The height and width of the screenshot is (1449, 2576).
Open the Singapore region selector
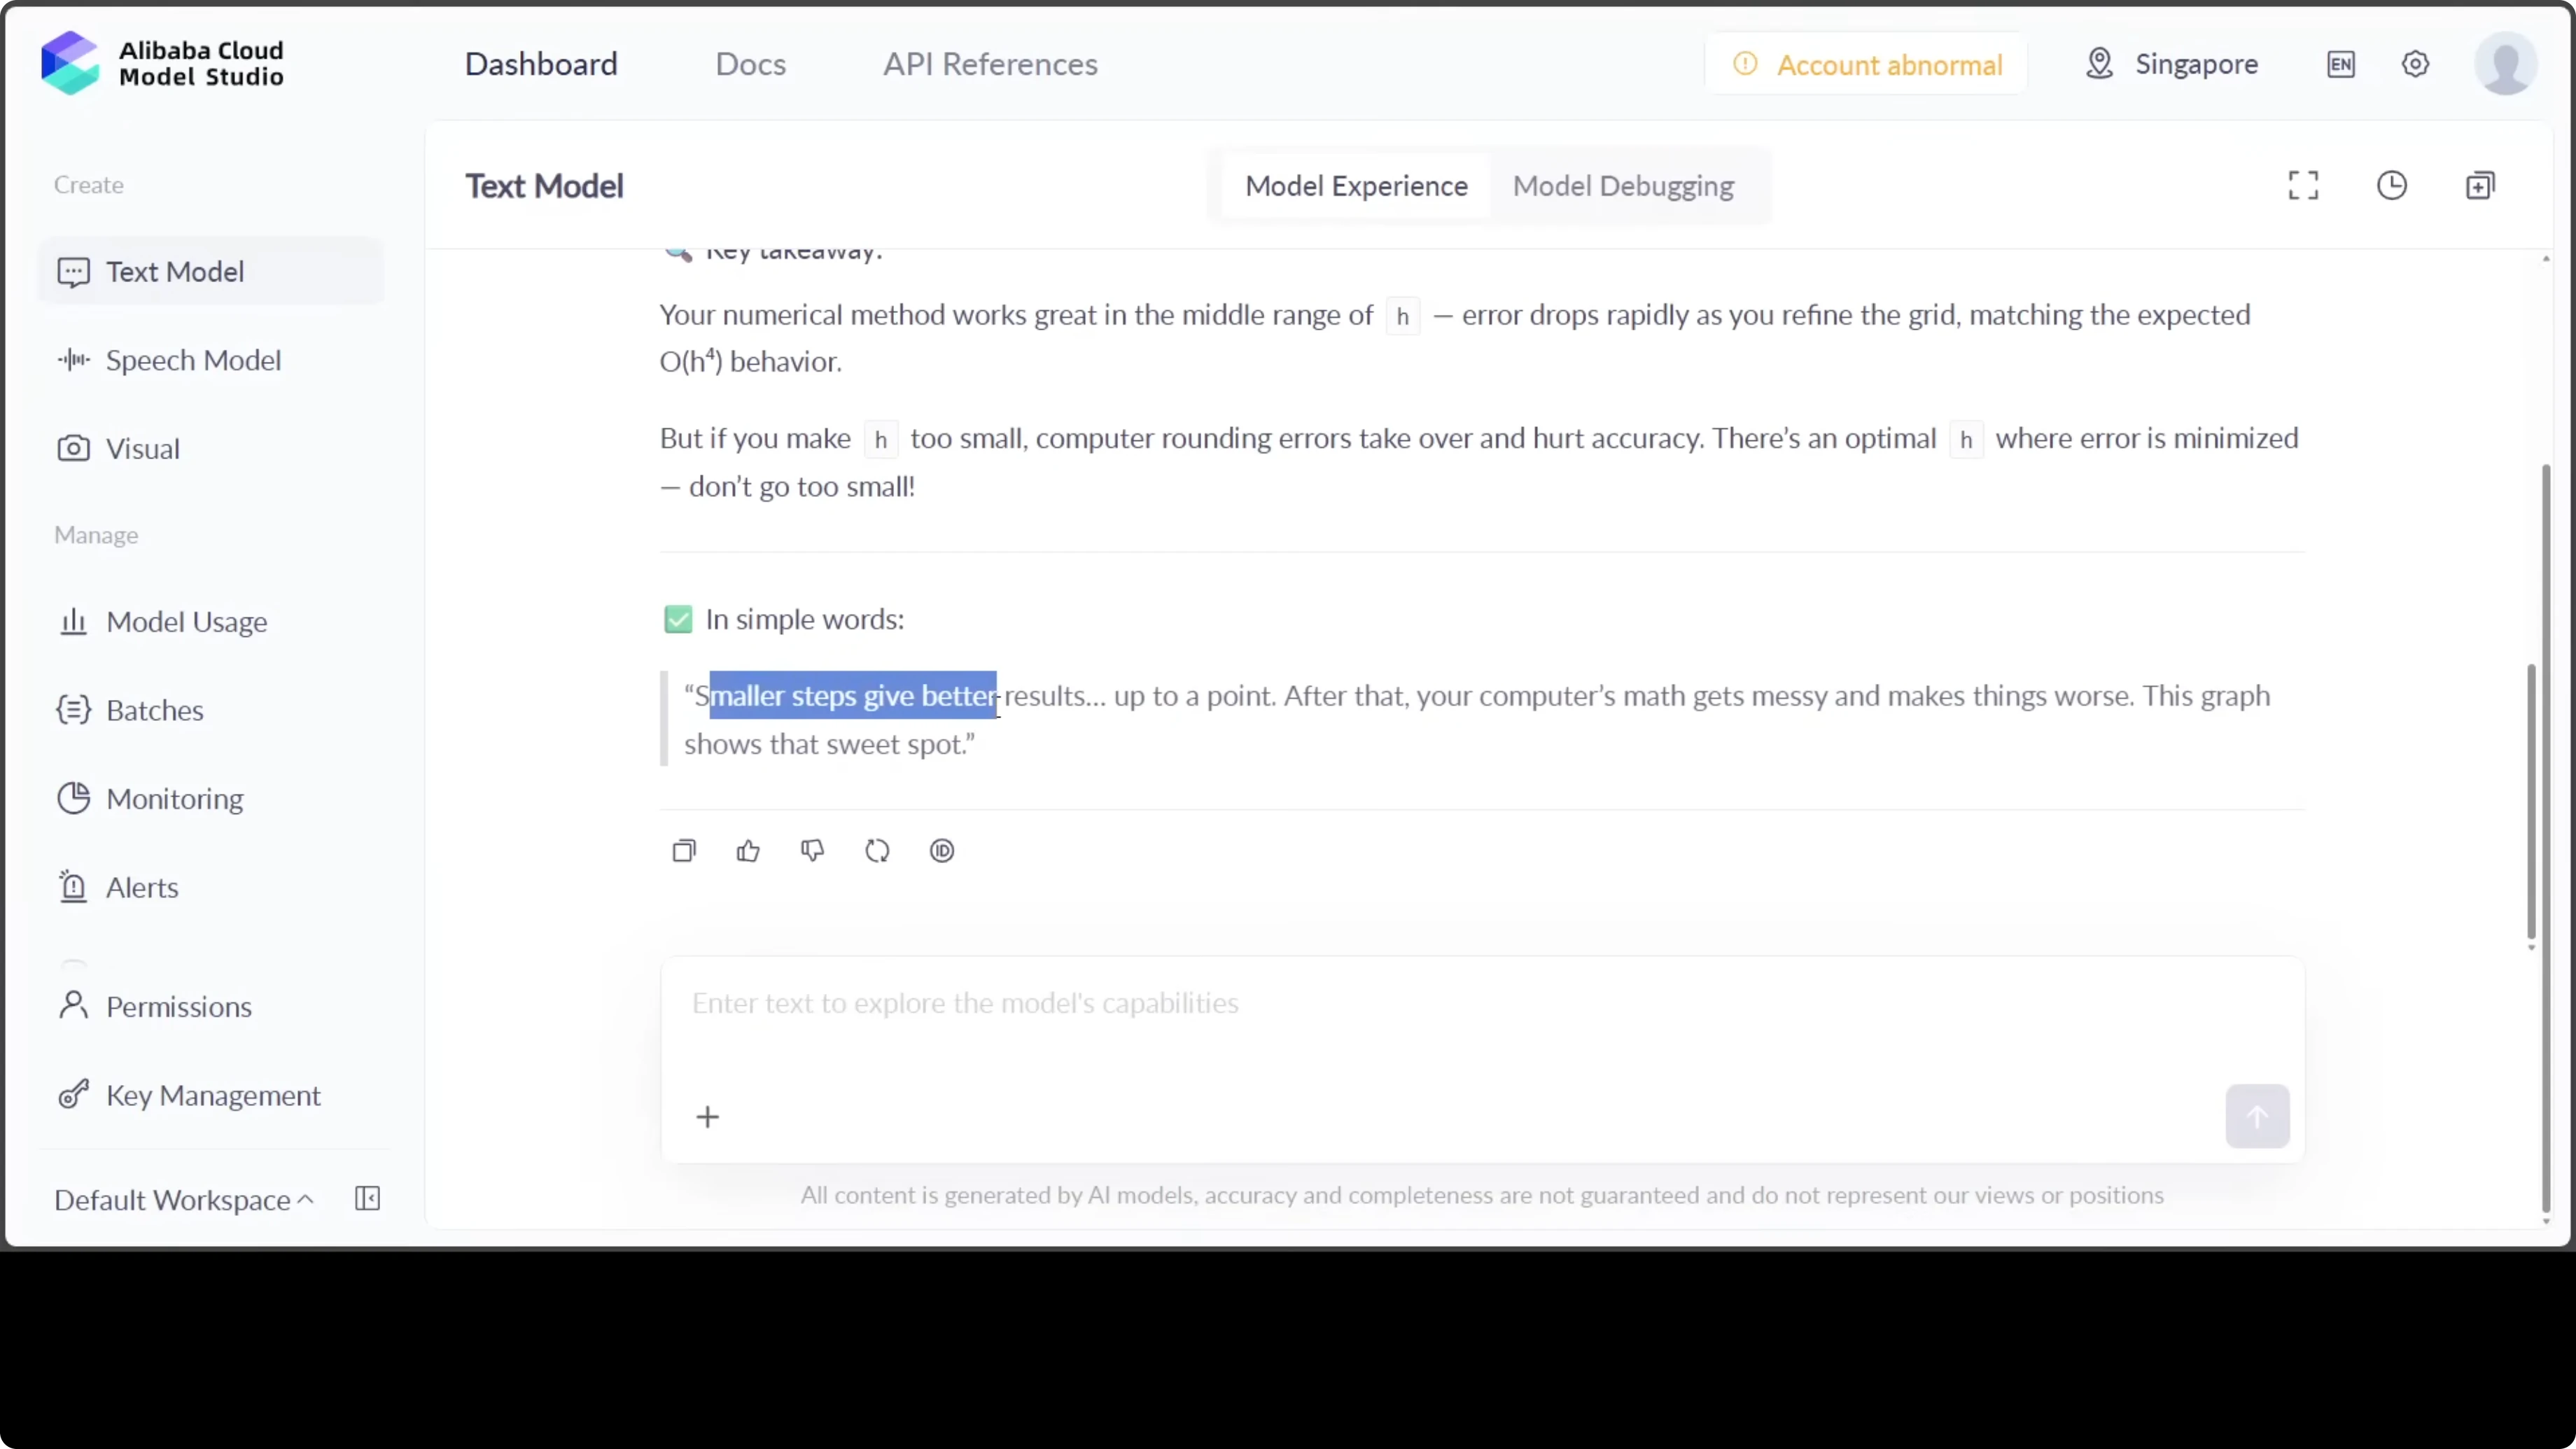[x=2172, y=65]
